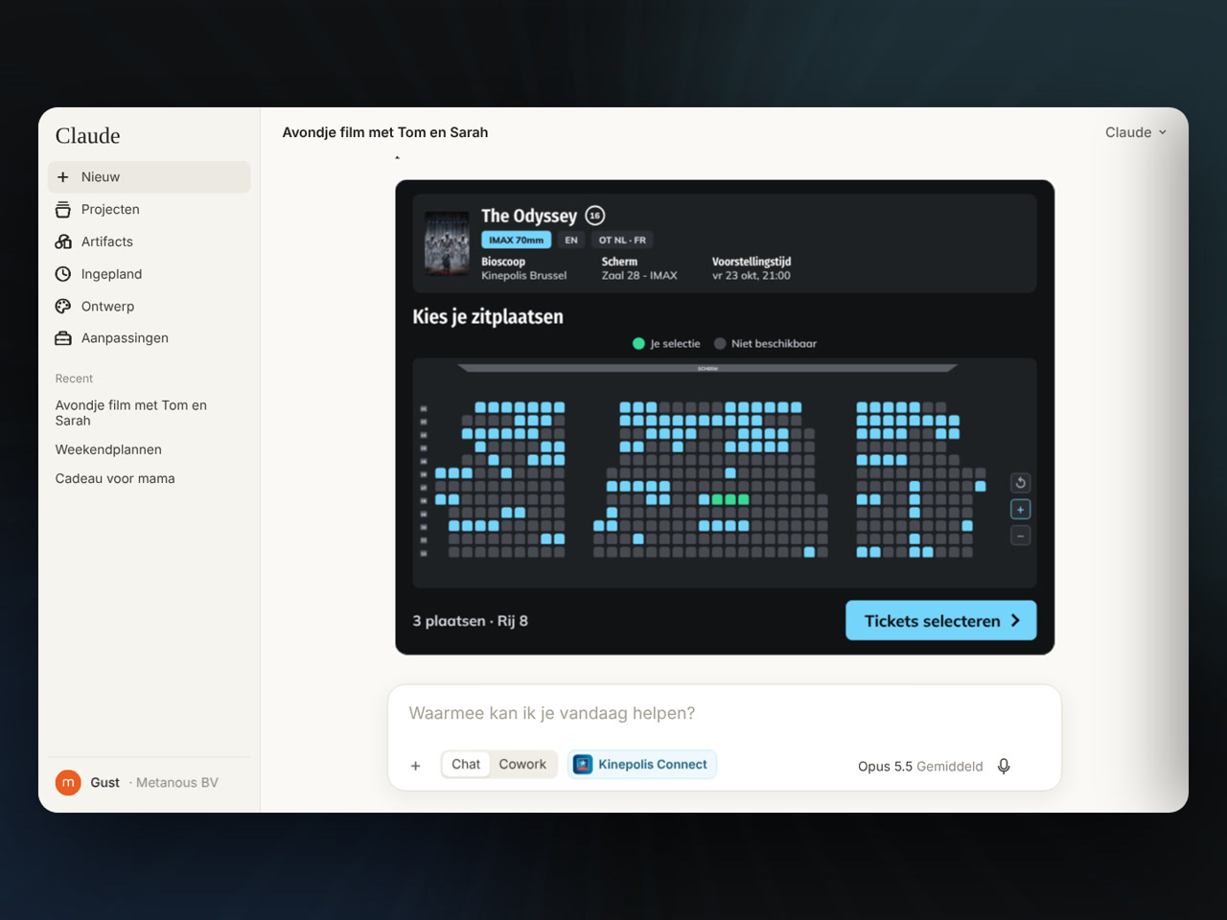Image resolution: width=1227 pixels, height=920 pixels.
Task: Open recent chat Weekendplannen
Action: [x=108, y=449]
